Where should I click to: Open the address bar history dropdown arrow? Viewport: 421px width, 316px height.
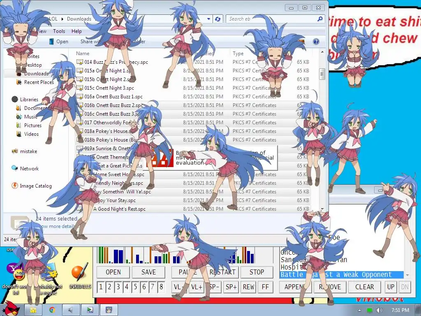tap(208, 19)
